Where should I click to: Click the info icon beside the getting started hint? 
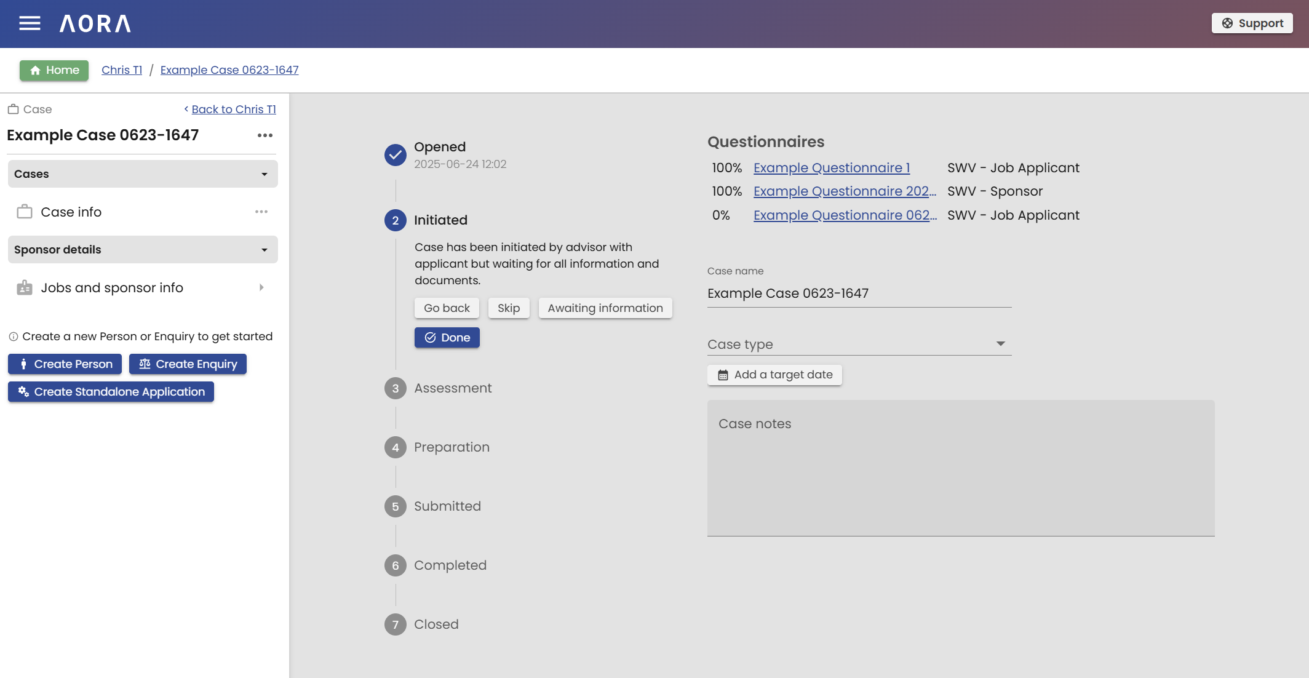(13, 336)
